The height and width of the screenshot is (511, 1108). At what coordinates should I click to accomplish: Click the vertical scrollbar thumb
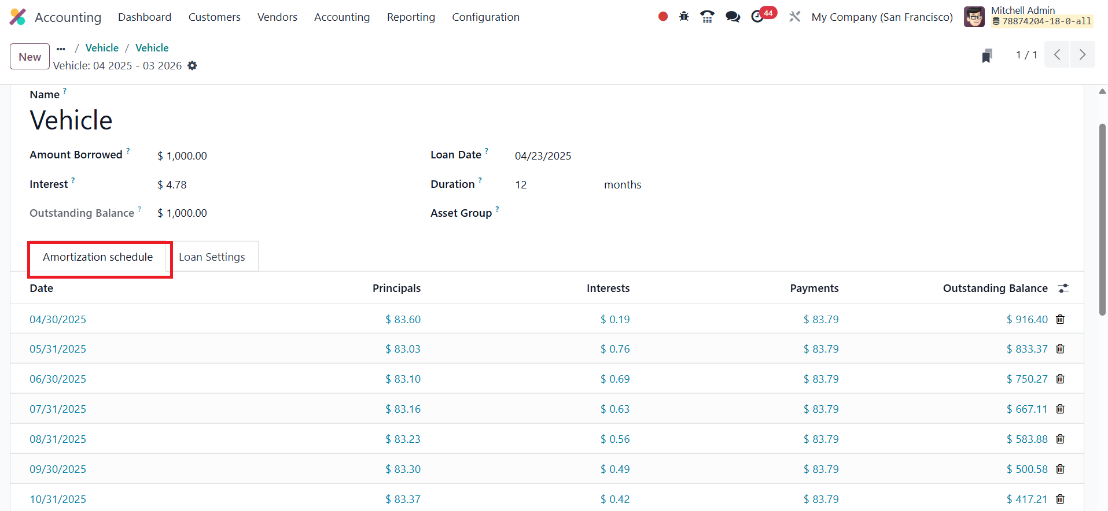[x=1102, y=220]
